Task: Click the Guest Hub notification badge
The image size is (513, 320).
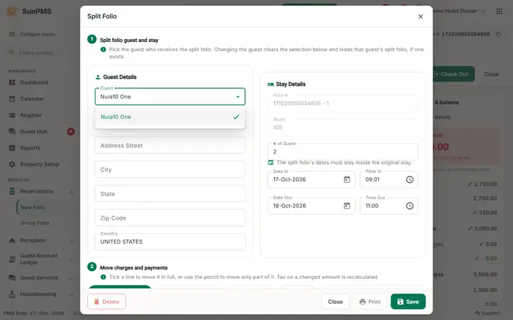Action: point(71,132)
